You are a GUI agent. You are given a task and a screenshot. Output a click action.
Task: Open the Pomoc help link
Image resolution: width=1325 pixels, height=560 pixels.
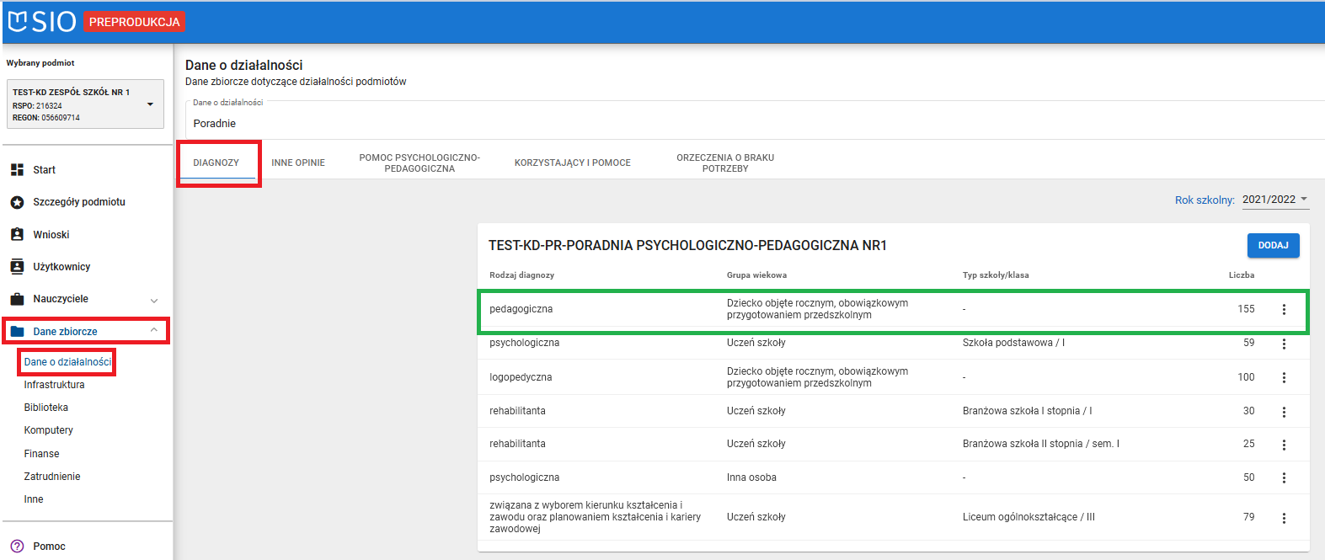50,547
